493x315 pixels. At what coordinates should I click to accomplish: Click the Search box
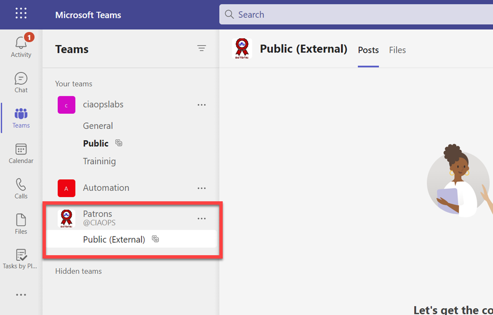(x=356, y=14)
